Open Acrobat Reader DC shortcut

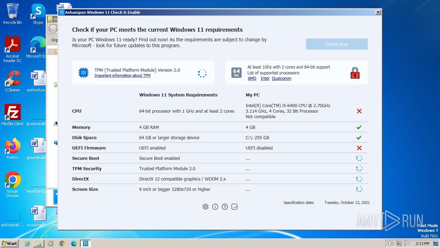pos(12,50)
